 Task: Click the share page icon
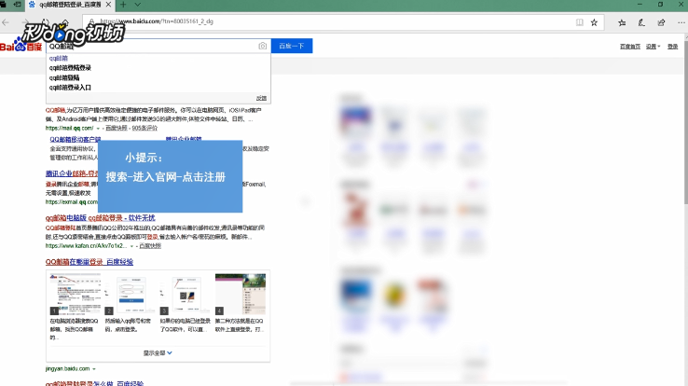click(x=661, y=22)
